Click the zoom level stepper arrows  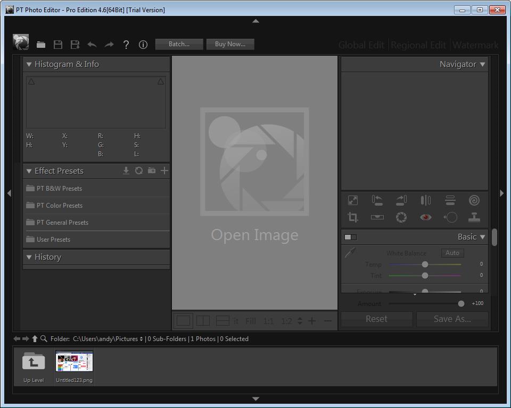300,321
